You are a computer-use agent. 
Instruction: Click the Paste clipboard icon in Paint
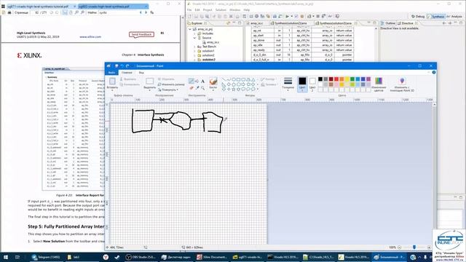click(x=112, y=81)
